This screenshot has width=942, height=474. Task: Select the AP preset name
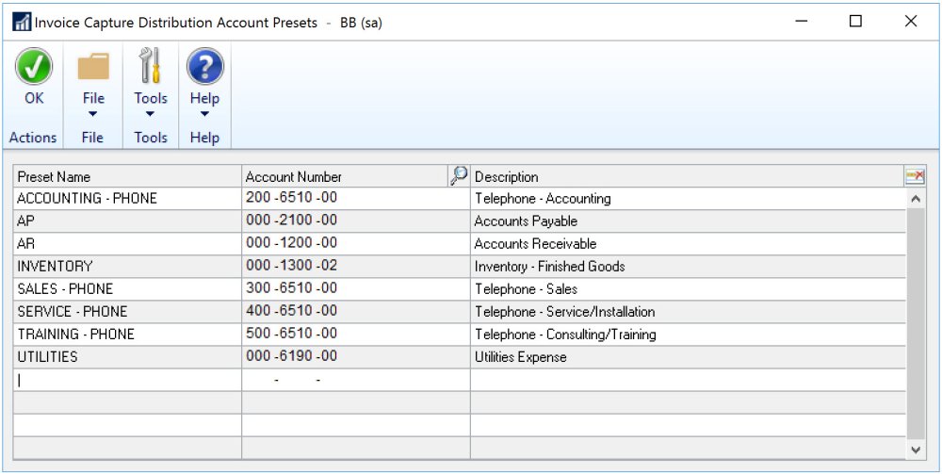click(x=25, y=221)
